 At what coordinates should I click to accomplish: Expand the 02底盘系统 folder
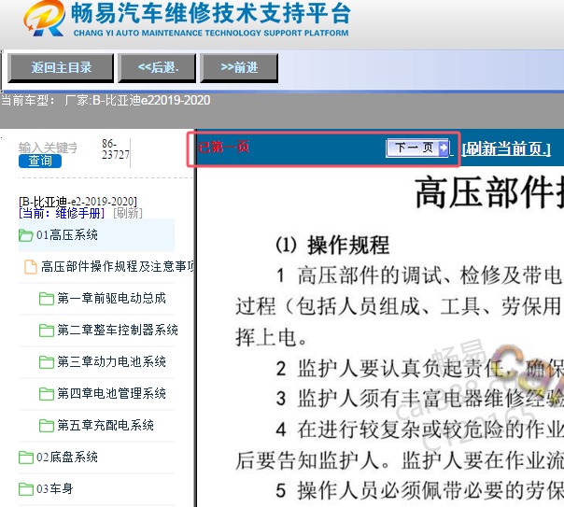[x=67, y=457]
